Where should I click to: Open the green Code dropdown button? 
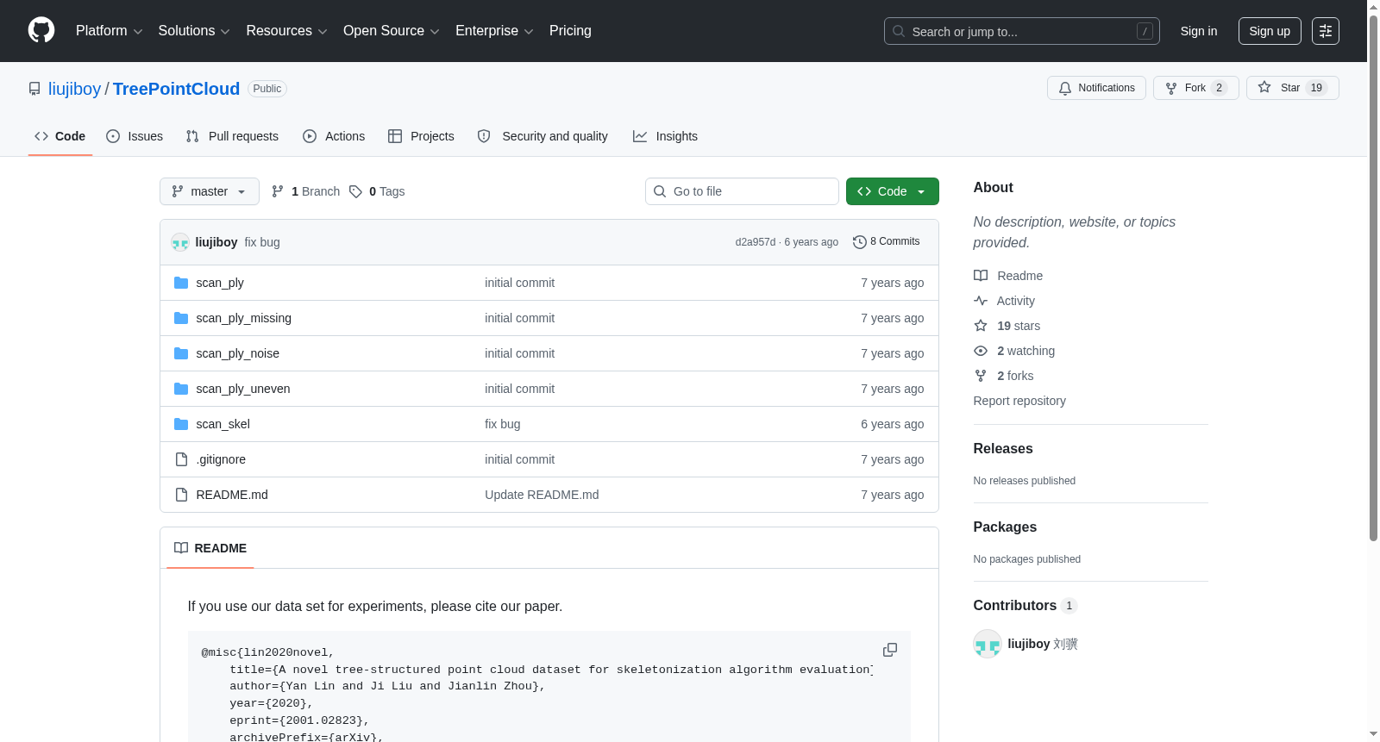[x=893, y=191]
